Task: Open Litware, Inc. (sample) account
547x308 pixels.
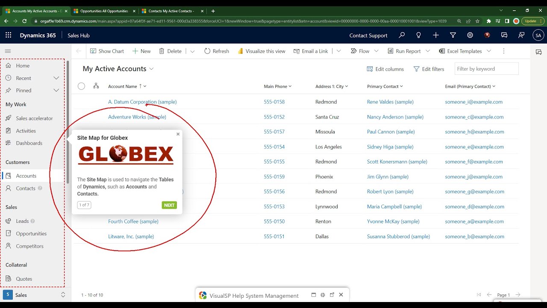Action: point(131,236)
